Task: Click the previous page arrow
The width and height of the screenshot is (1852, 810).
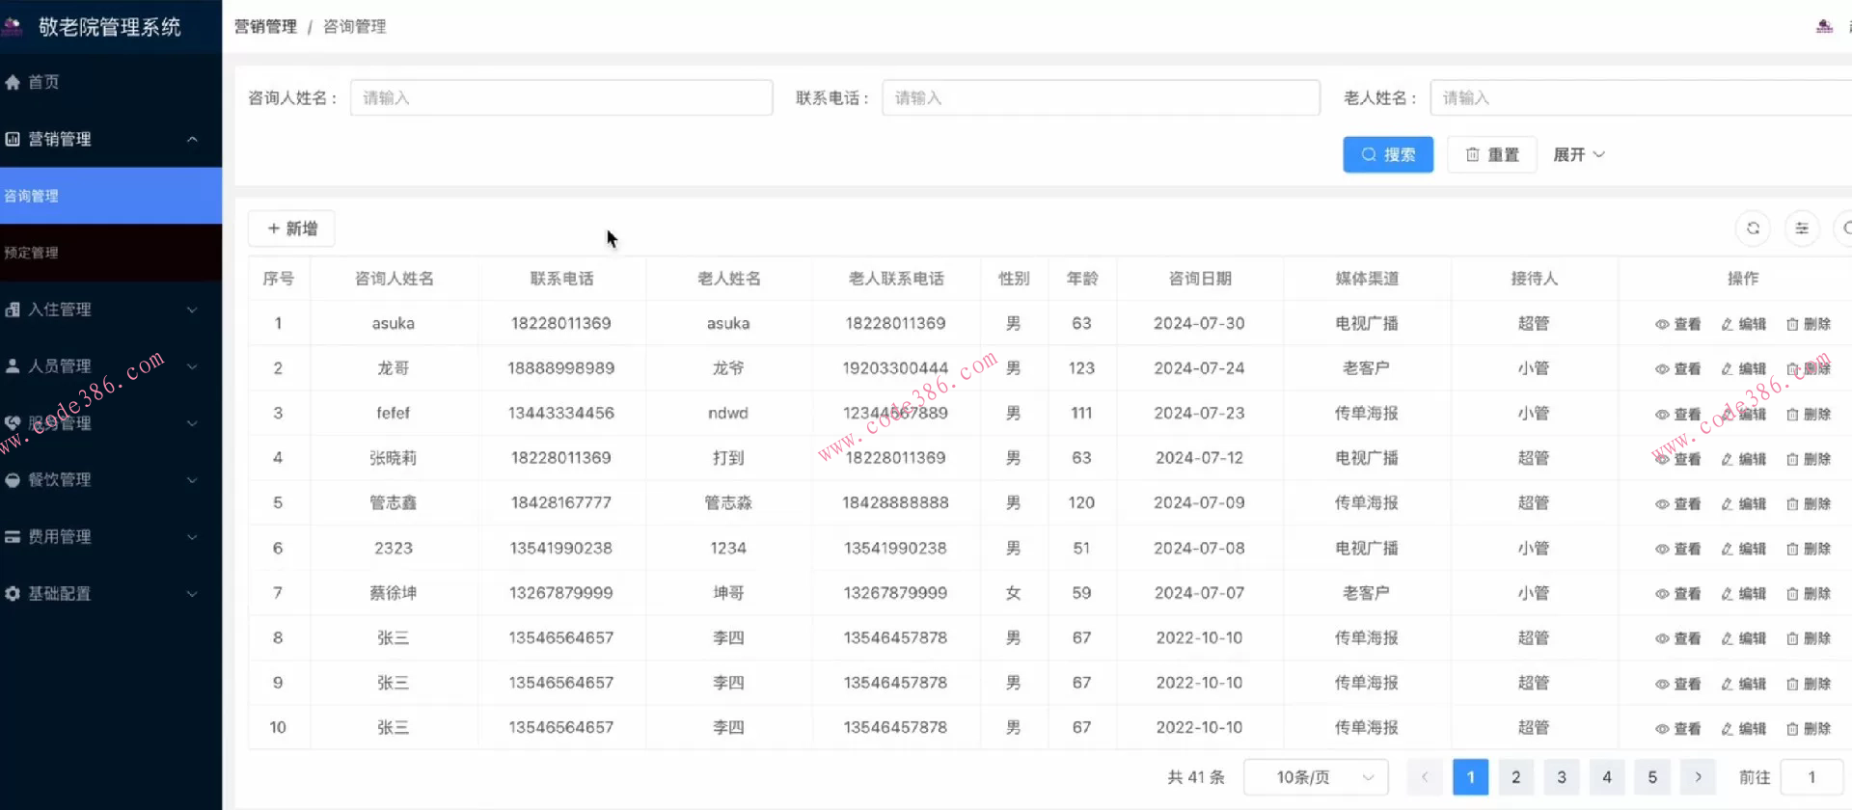Action: [1425, 777]
